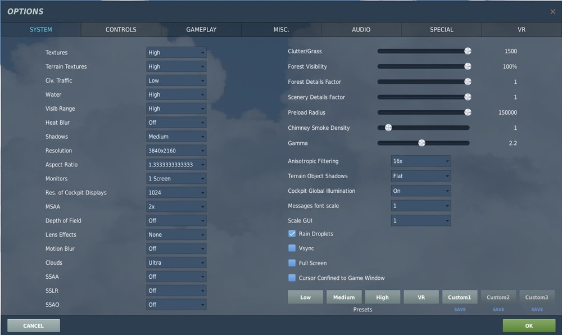The width and height of the screenshot is (562, 335).
Task: Click SAVE under the Custom1 preset
Action: (460, 309)
